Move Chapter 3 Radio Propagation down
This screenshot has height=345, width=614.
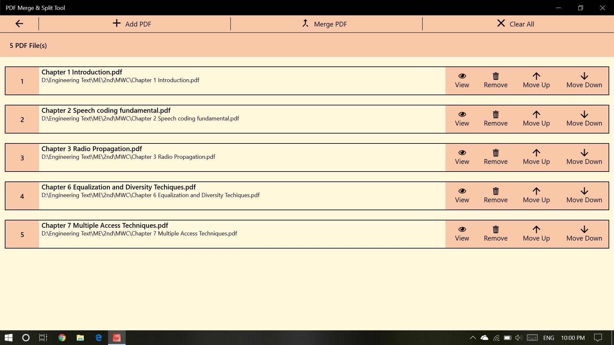(x=584, y=157)
